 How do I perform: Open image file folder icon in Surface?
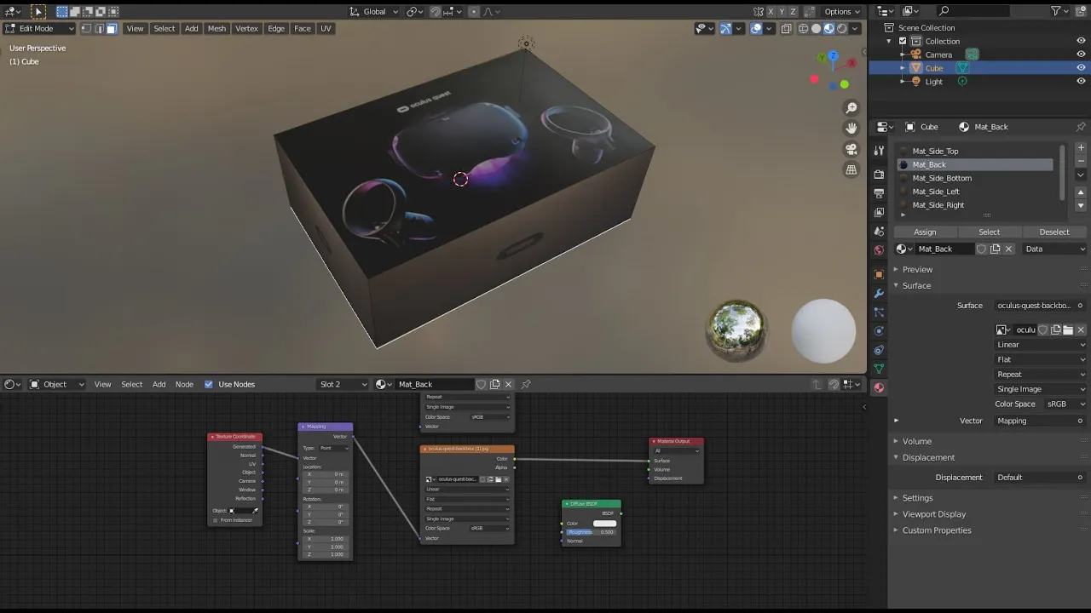coord(1068,329)
